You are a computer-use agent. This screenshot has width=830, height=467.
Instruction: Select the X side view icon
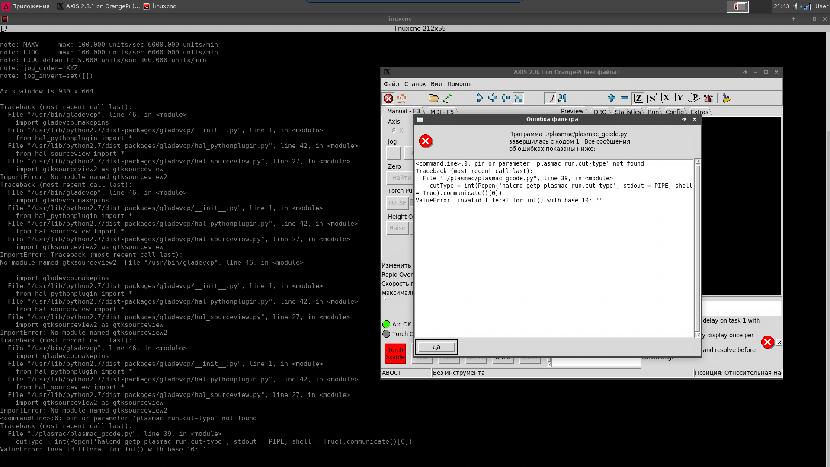click(666, 99)
